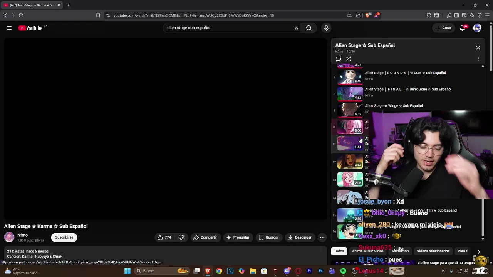493x277 pixels.
Task: Open YouTube notifications bell
Action: click(463, 28)
